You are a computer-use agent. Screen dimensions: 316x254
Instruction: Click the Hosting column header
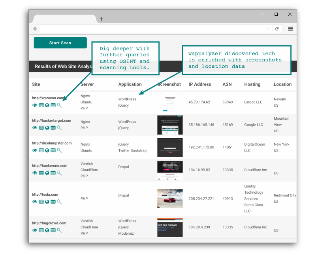click(x=252, y=84)
